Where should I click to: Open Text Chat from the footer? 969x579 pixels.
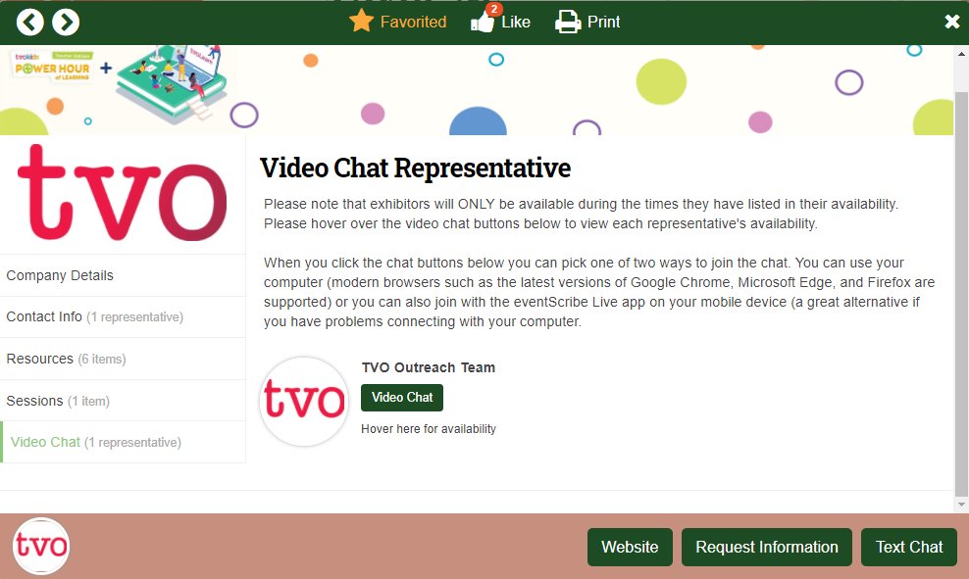908,547
